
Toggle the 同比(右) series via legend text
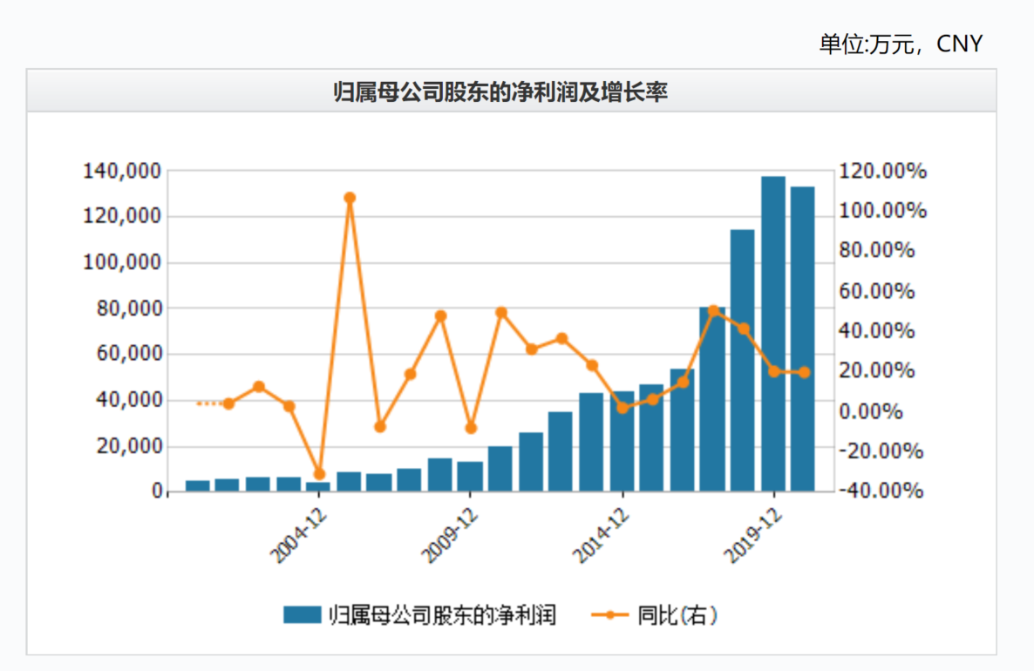pos(677,615)
